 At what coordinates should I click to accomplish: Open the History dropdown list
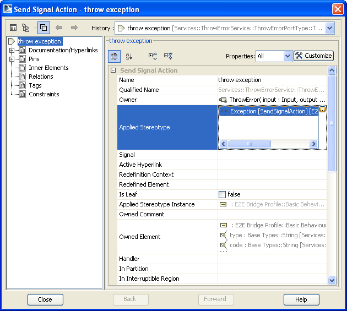329,28
